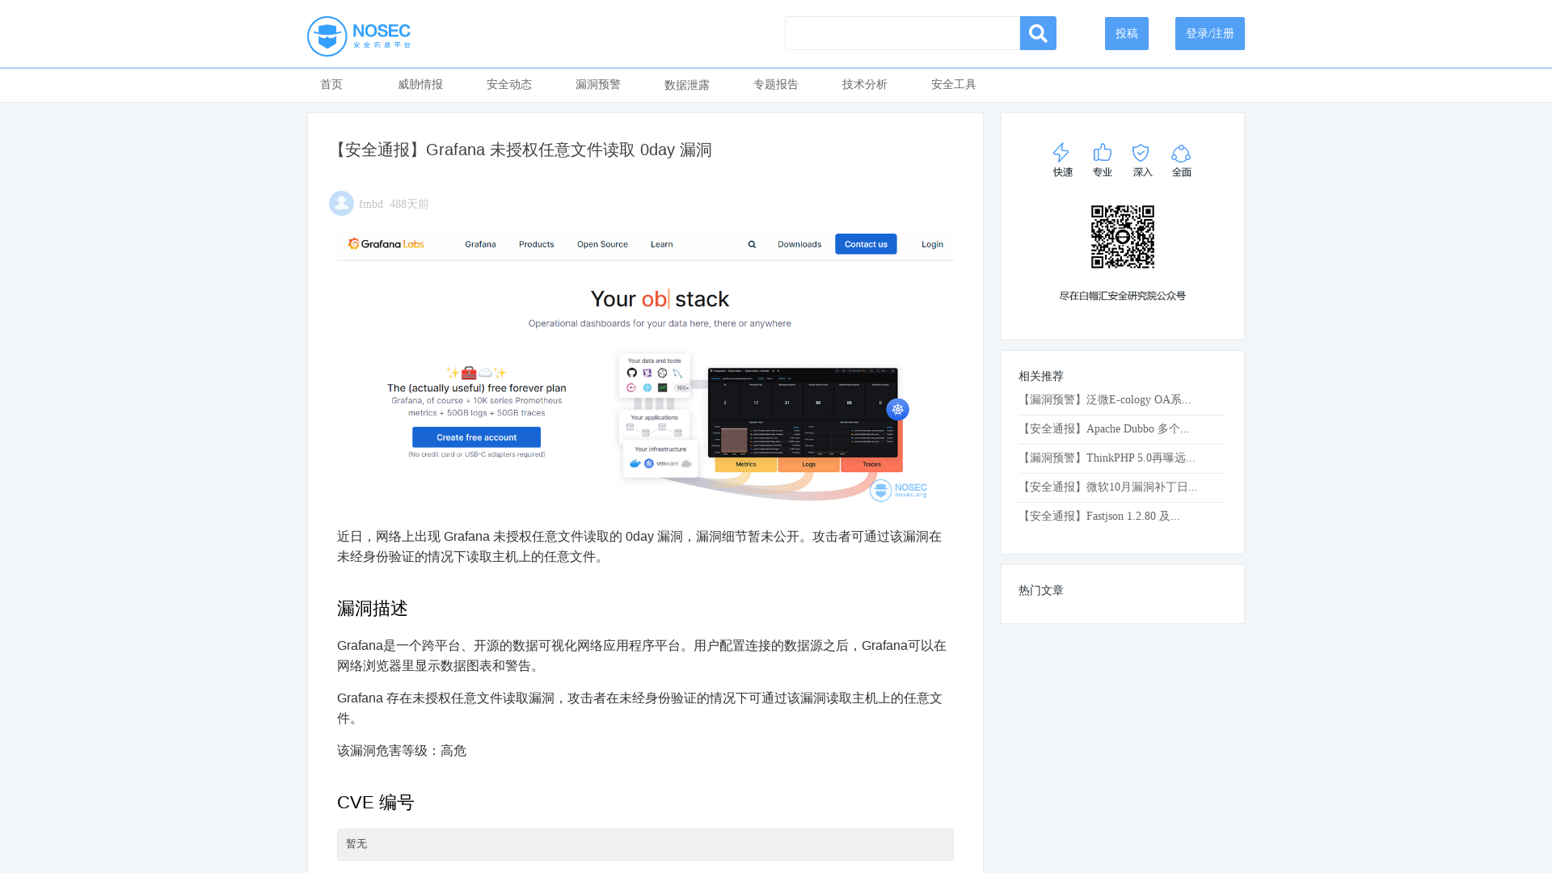Open the 威胁情报 menu item

420,85
